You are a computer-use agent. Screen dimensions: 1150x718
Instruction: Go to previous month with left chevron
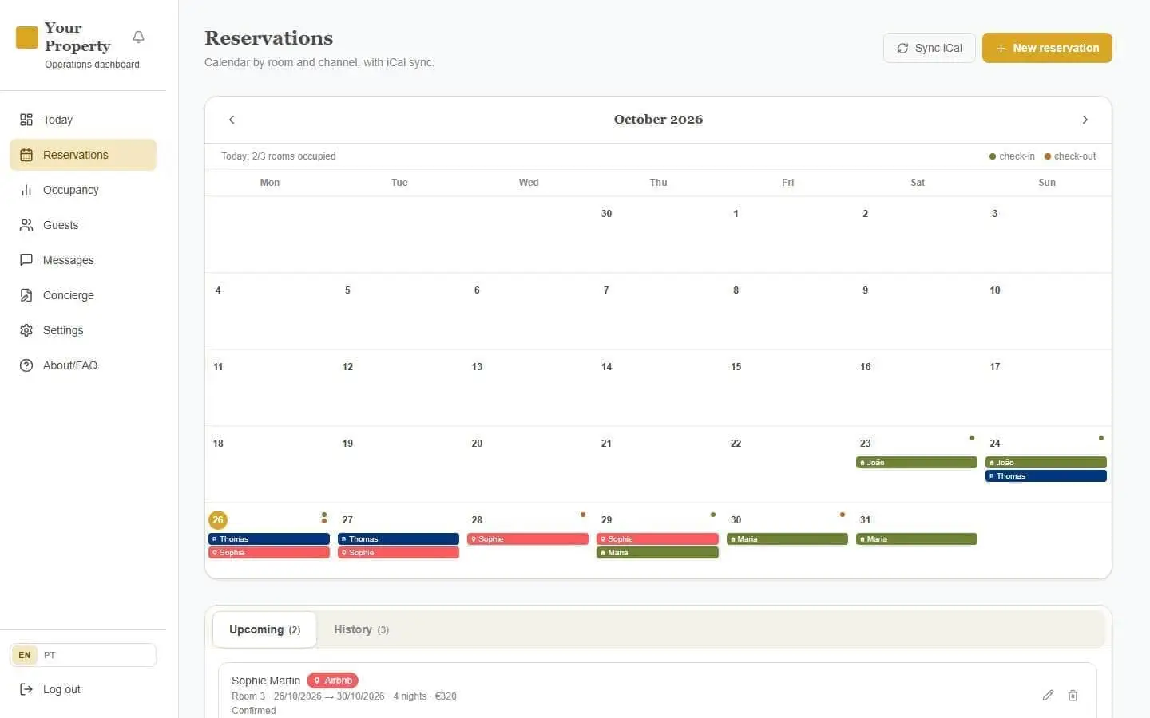[232, 120]
